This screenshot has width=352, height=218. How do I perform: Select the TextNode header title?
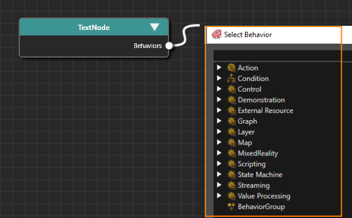[94, 28]
